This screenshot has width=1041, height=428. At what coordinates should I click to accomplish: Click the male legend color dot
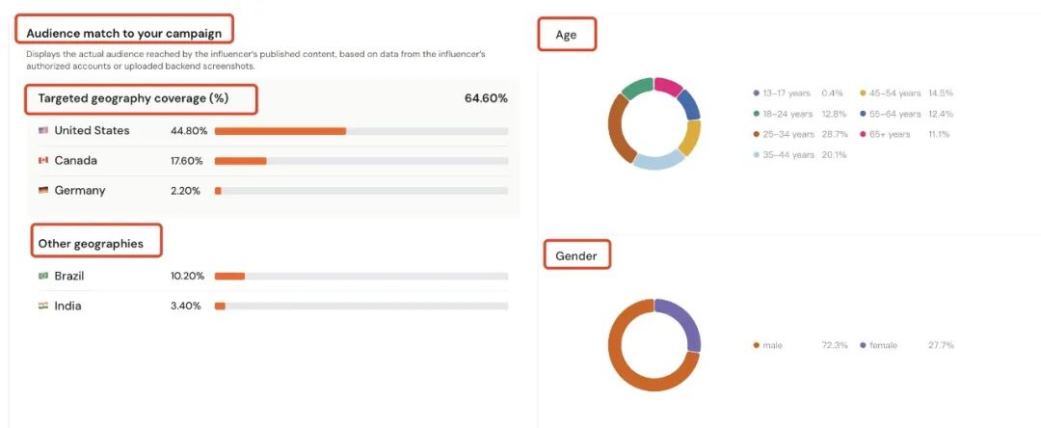(757, 345)
